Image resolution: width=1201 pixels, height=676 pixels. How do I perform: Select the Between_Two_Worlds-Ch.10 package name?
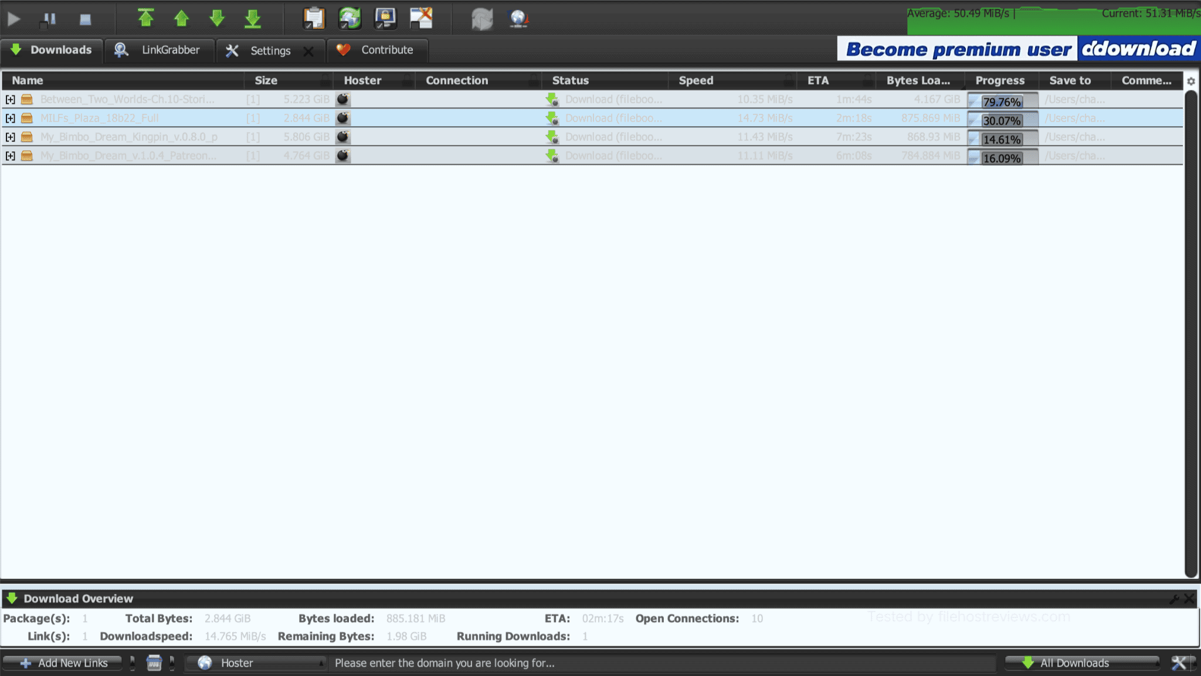click(127, 99)
